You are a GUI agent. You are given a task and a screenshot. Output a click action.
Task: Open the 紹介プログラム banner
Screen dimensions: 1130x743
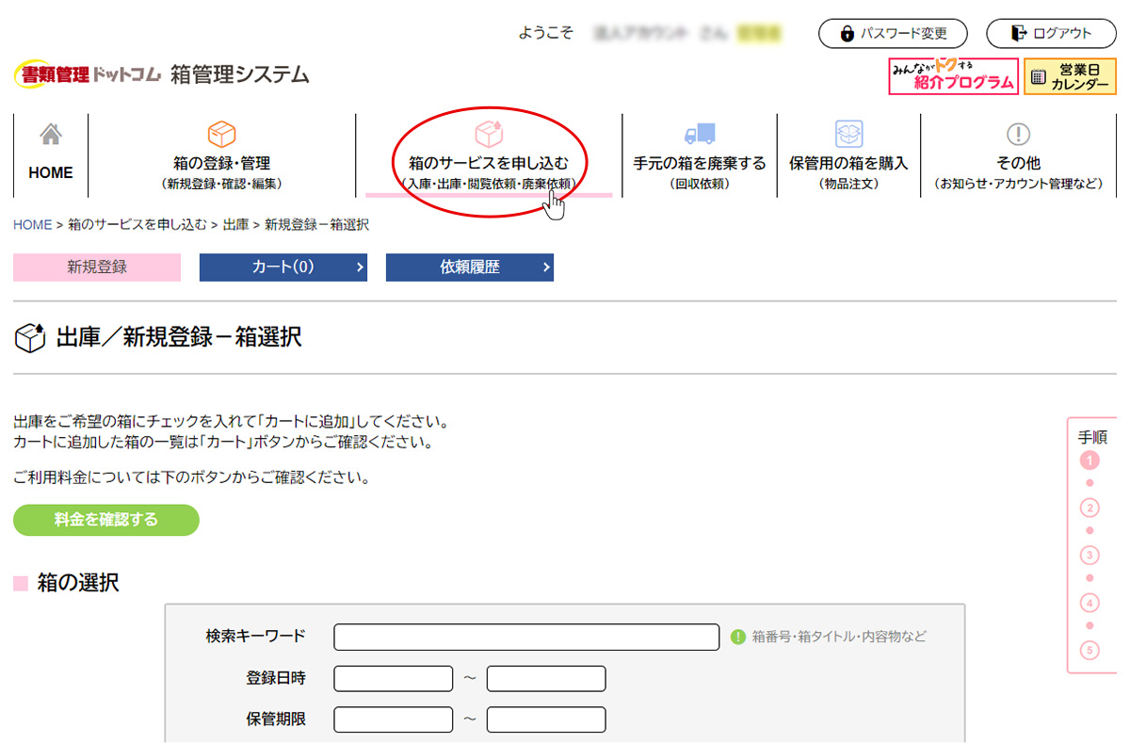pos(953,76)
